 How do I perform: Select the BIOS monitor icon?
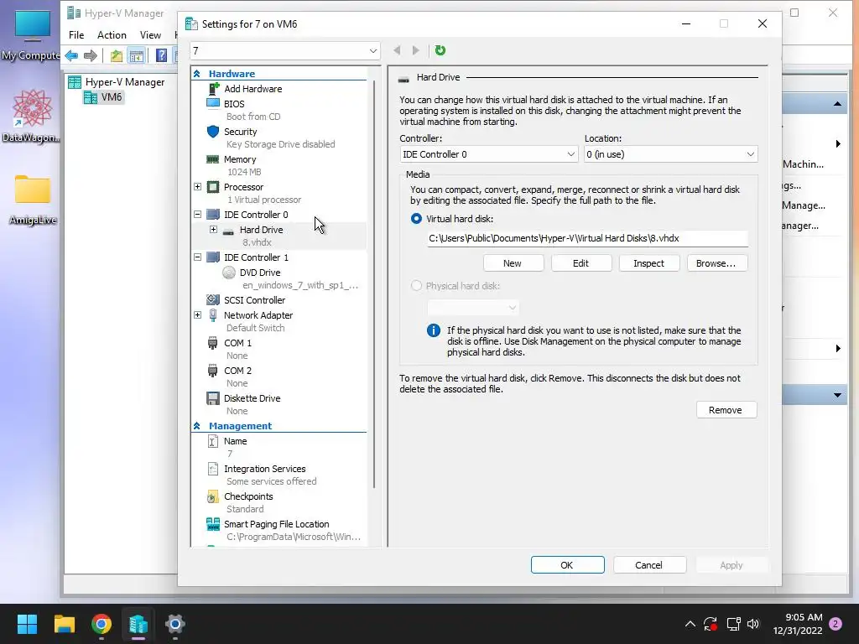click(x=213, y=103)
